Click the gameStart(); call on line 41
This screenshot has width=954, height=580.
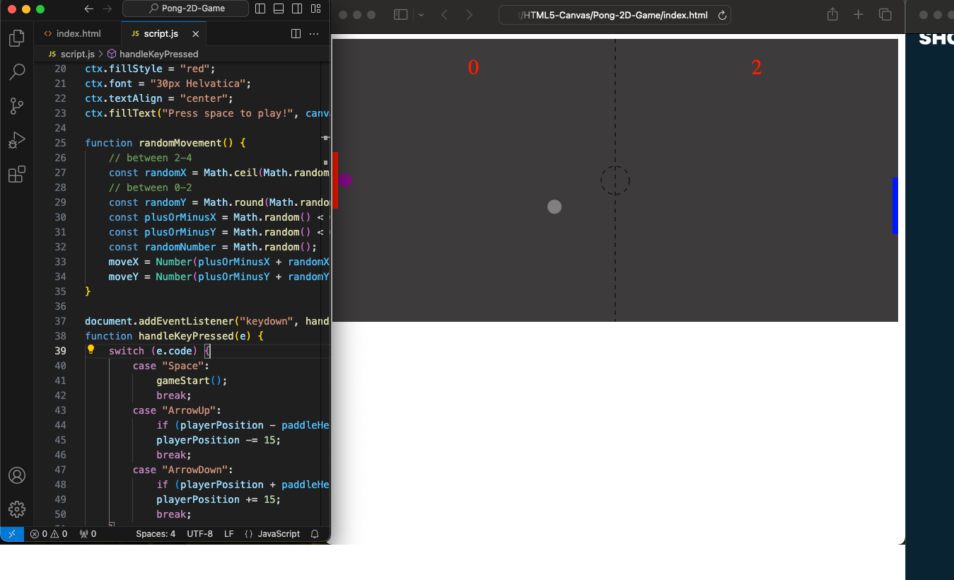[x=192, y=381]
